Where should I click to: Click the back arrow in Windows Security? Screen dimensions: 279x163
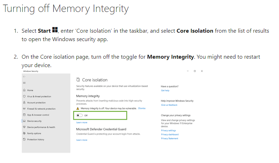24,77
